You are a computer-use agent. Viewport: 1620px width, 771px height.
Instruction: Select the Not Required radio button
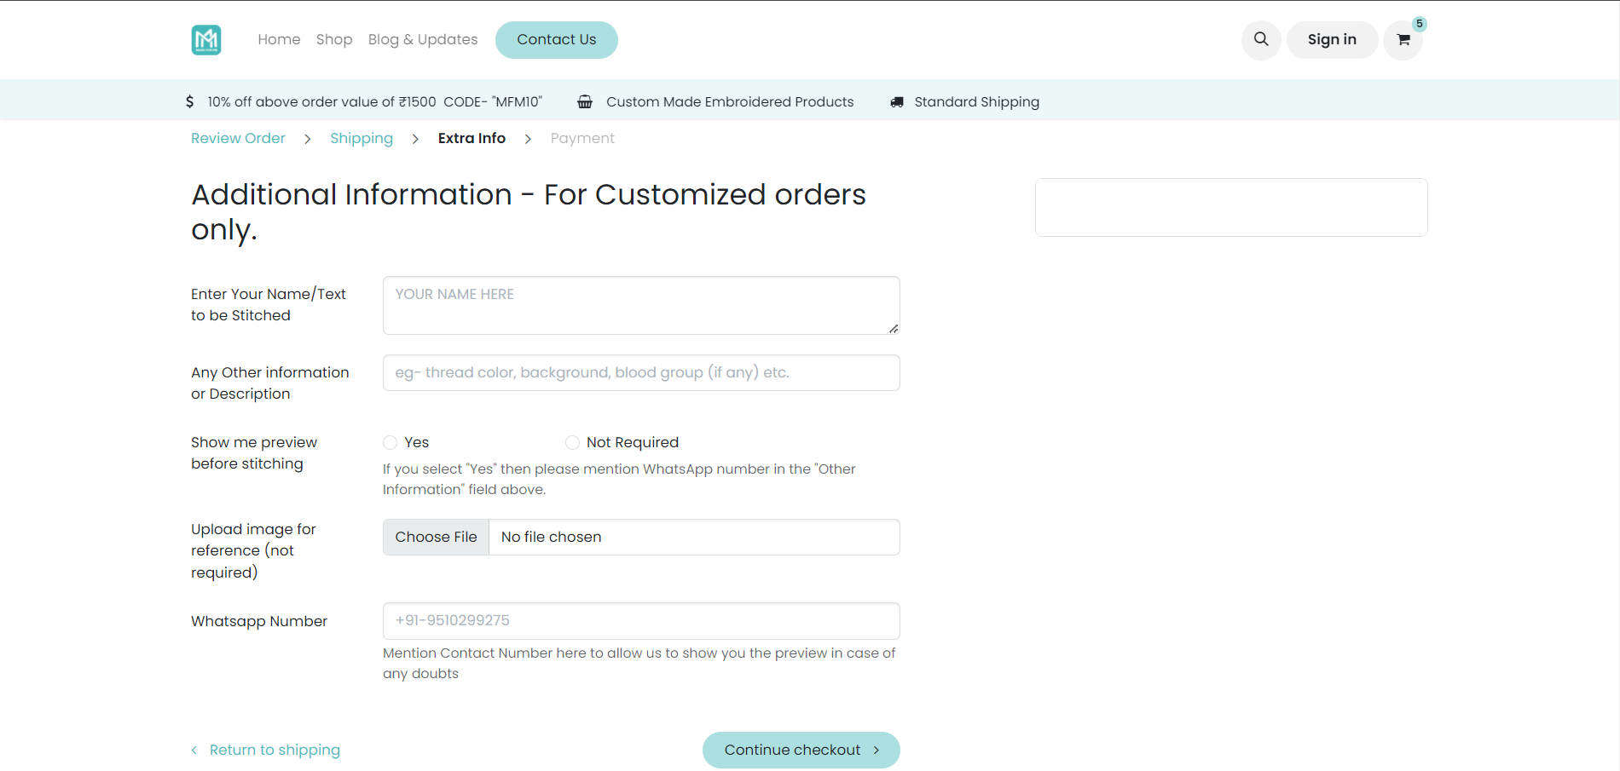tap(572, 442)
